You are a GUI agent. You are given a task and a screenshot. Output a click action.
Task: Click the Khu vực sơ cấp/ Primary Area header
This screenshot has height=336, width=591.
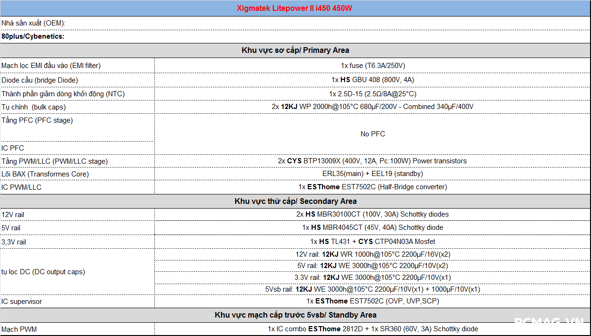point(295,50)
